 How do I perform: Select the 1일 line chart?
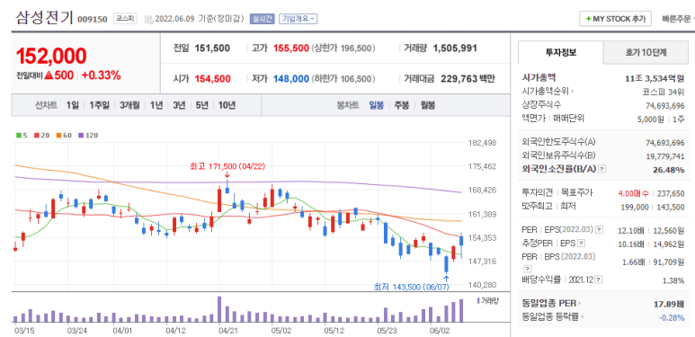(x=72, y=105)
